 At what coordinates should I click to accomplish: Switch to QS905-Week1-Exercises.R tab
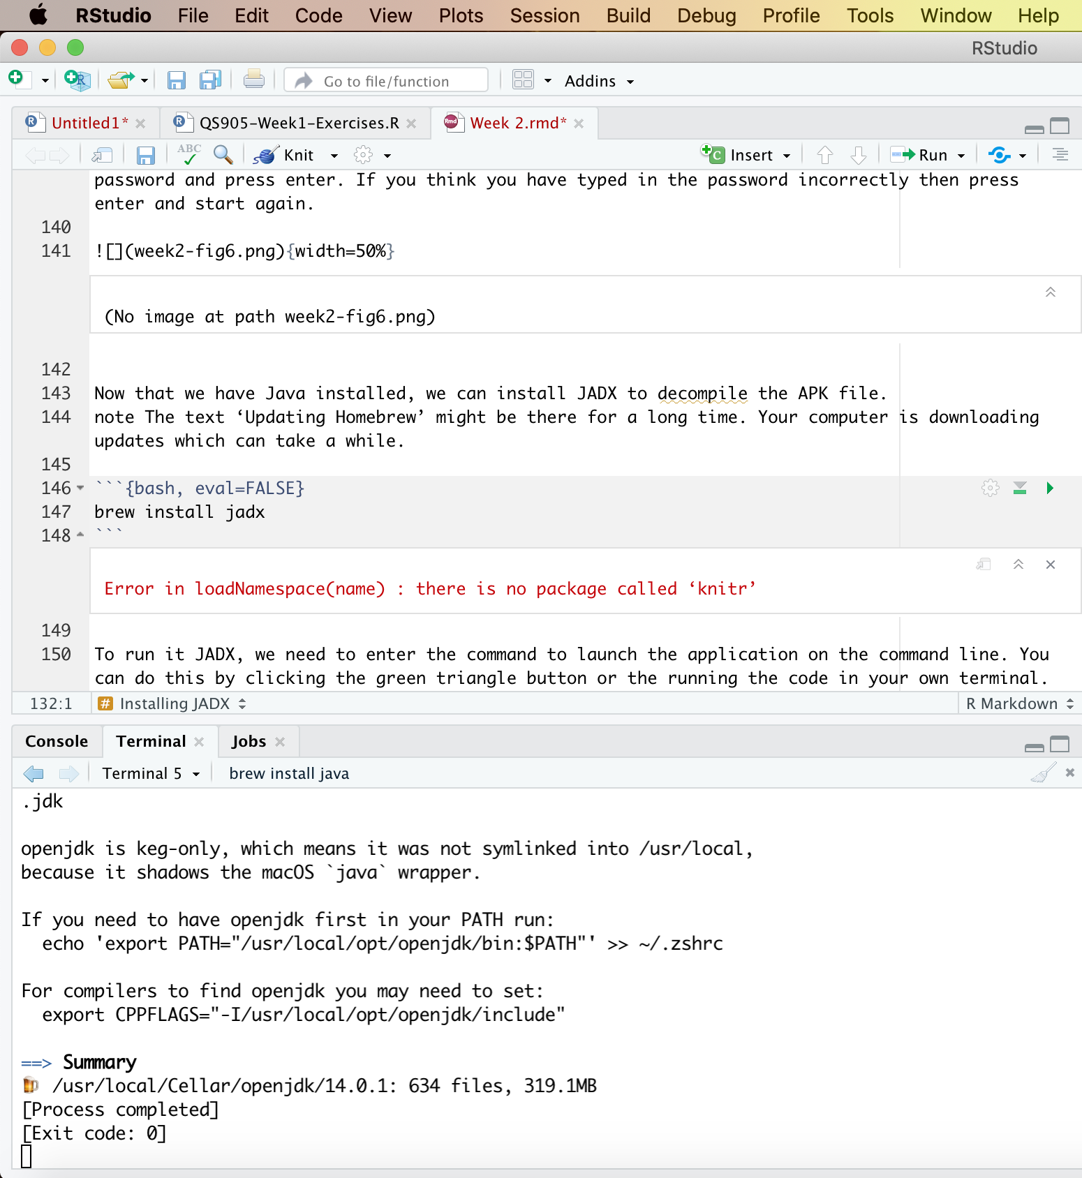(x=299, y=123)
